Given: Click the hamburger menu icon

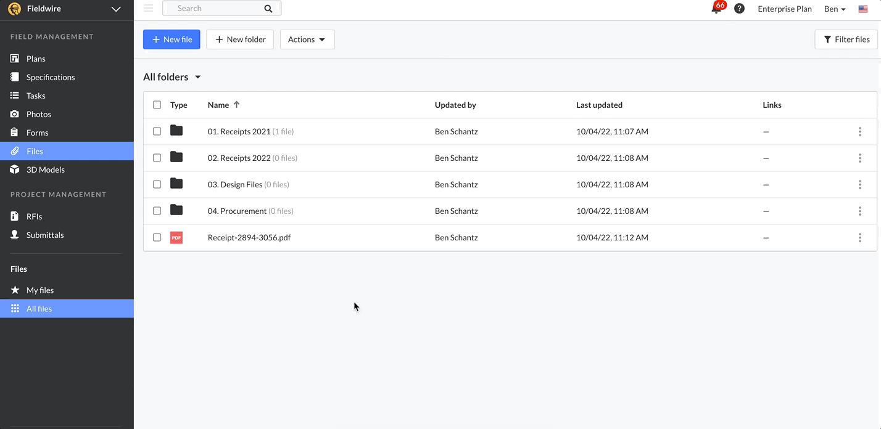Looking at the screenshot, I should click(x=148, y=8).
